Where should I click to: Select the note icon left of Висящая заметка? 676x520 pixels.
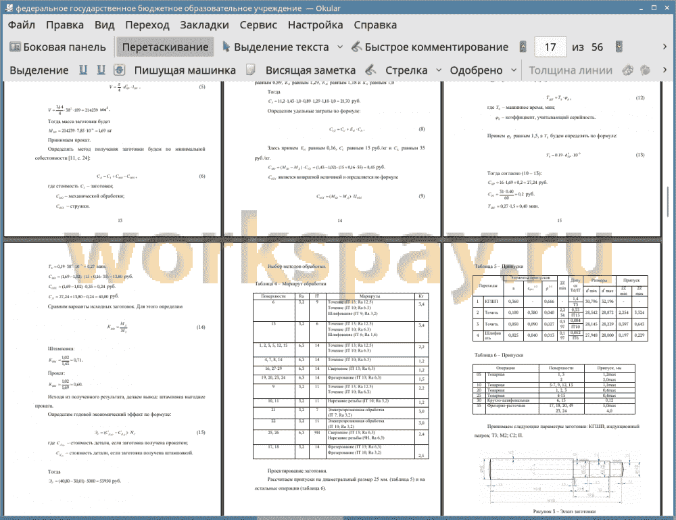pyautogui.click(x=251, y=70)
